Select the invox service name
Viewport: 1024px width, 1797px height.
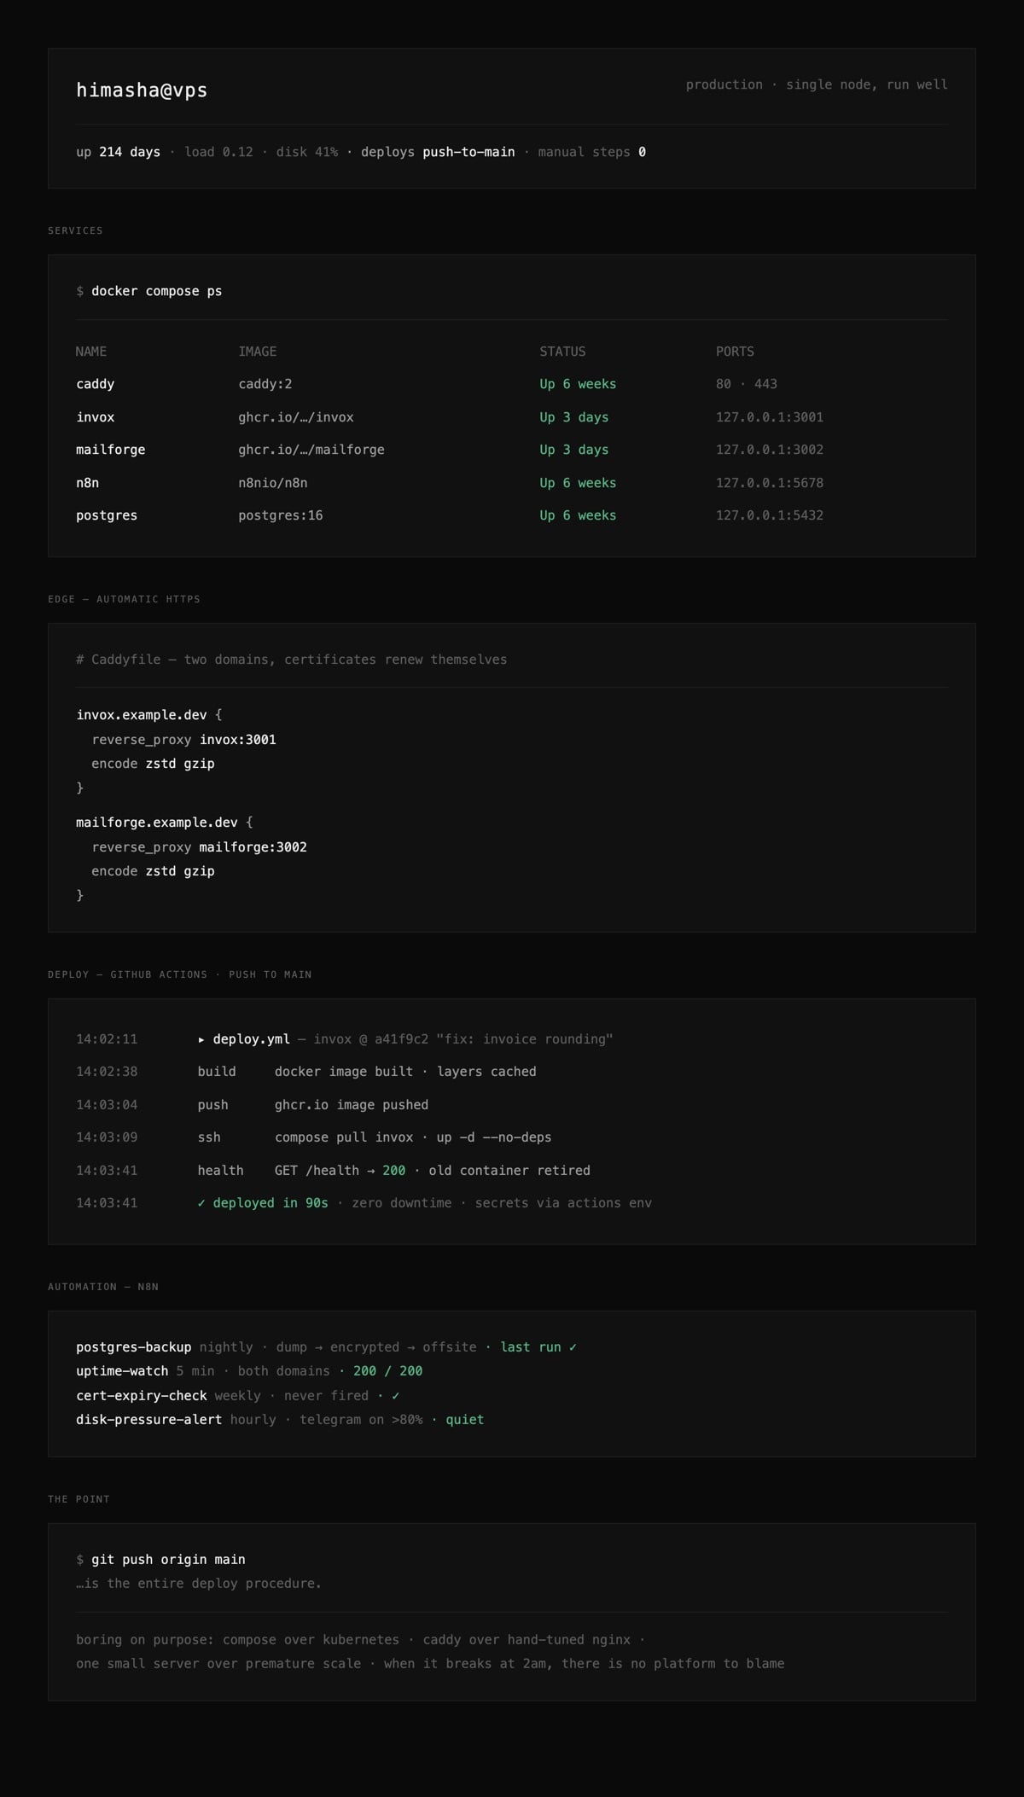click(x=95, y=417)
